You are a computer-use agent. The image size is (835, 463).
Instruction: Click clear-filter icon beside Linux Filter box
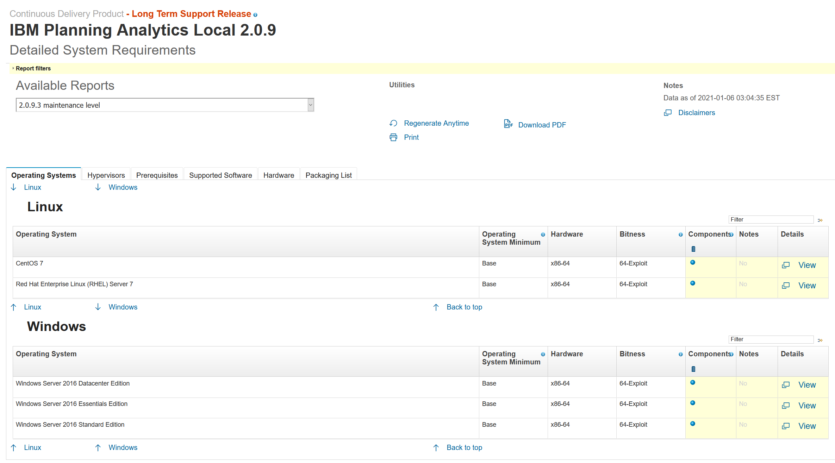click(820, 220)
